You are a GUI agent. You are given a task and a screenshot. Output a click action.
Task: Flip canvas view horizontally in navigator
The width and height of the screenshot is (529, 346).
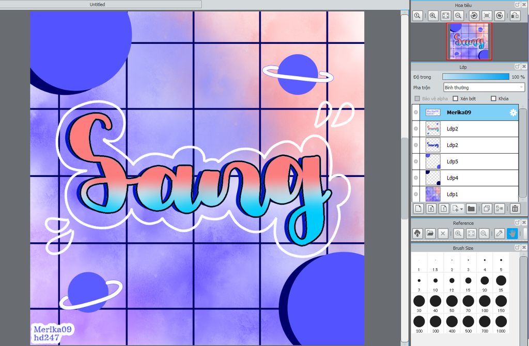515,15
